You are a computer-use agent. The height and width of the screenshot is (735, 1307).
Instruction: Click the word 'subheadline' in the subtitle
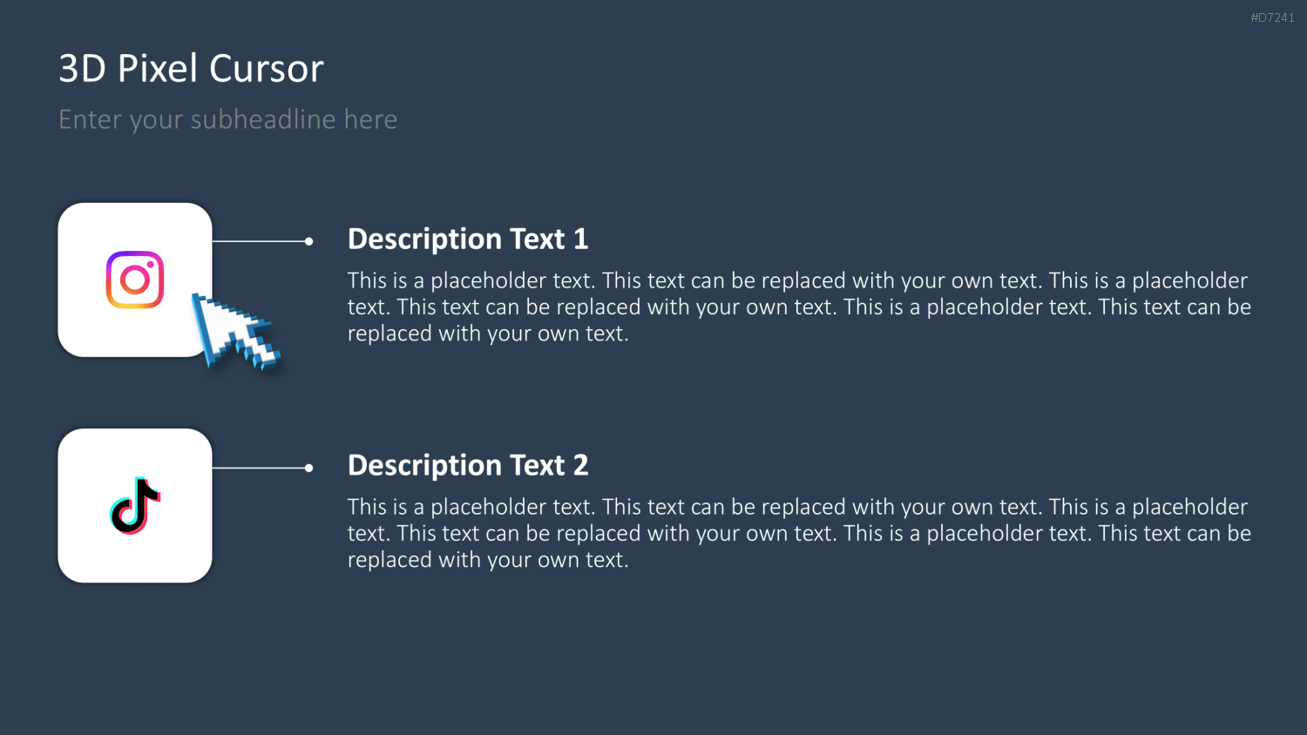pyautogui.click(x=263, y=119)
